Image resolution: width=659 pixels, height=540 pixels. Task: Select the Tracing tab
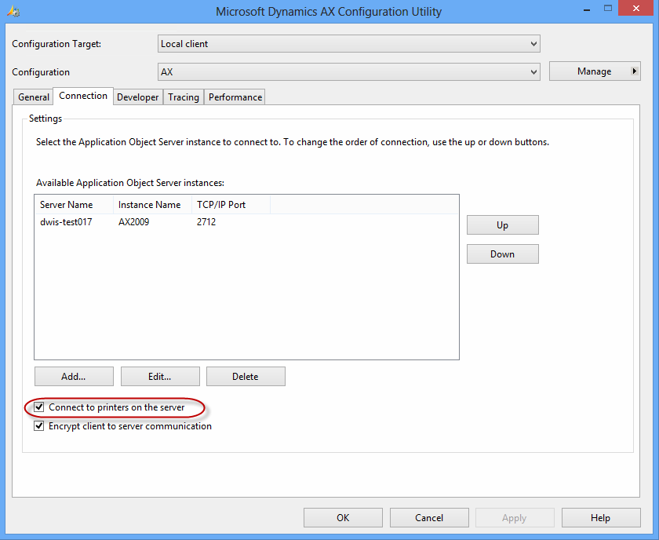pyautogui.click(x=183, y=97)
